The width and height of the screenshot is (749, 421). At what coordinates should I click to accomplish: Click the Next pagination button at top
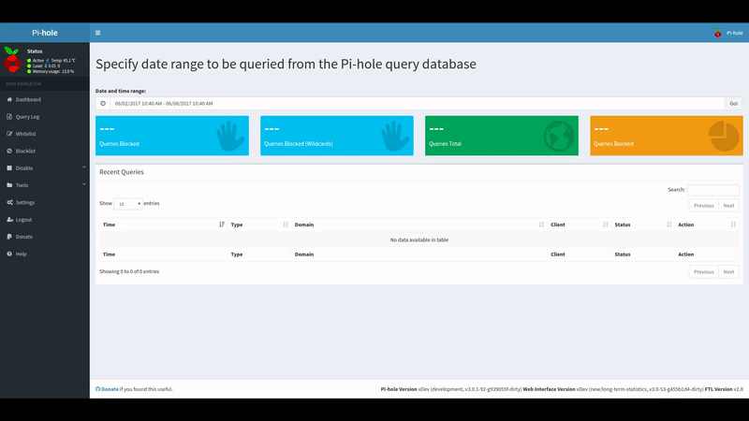pyautogui.click(x=728, y=205)
